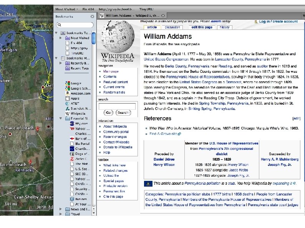
Task: Click the sidebar scroll down arrow
Action: click(x=94, y=213)
